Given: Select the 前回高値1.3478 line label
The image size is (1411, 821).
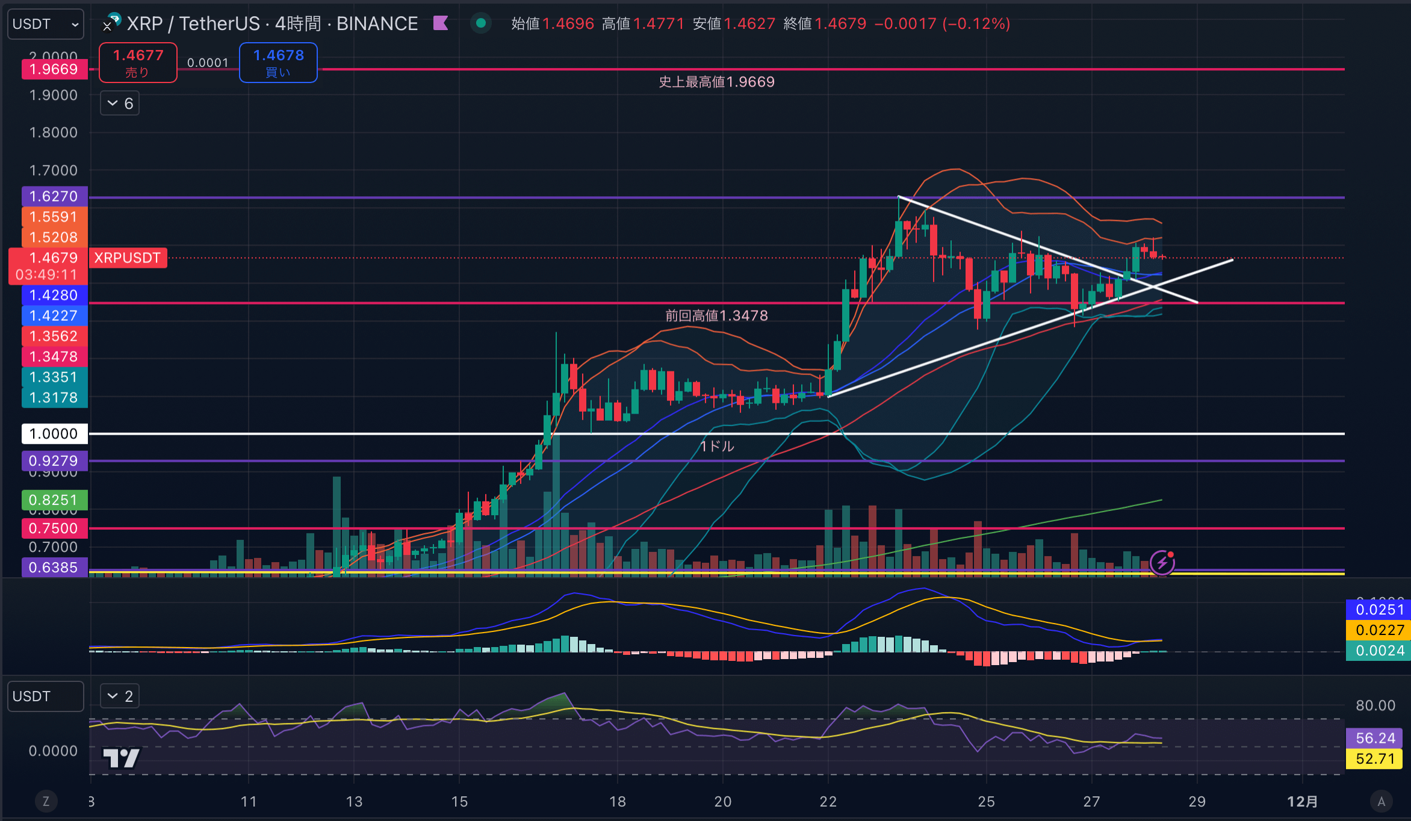Looking at the screenshot, I should click(716, 315).
